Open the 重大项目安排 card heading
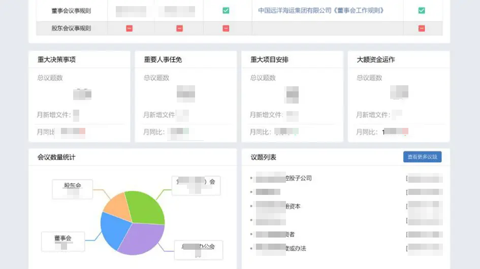Image resolution: width=480 pixels, height=269 pixels. [269, 60]
